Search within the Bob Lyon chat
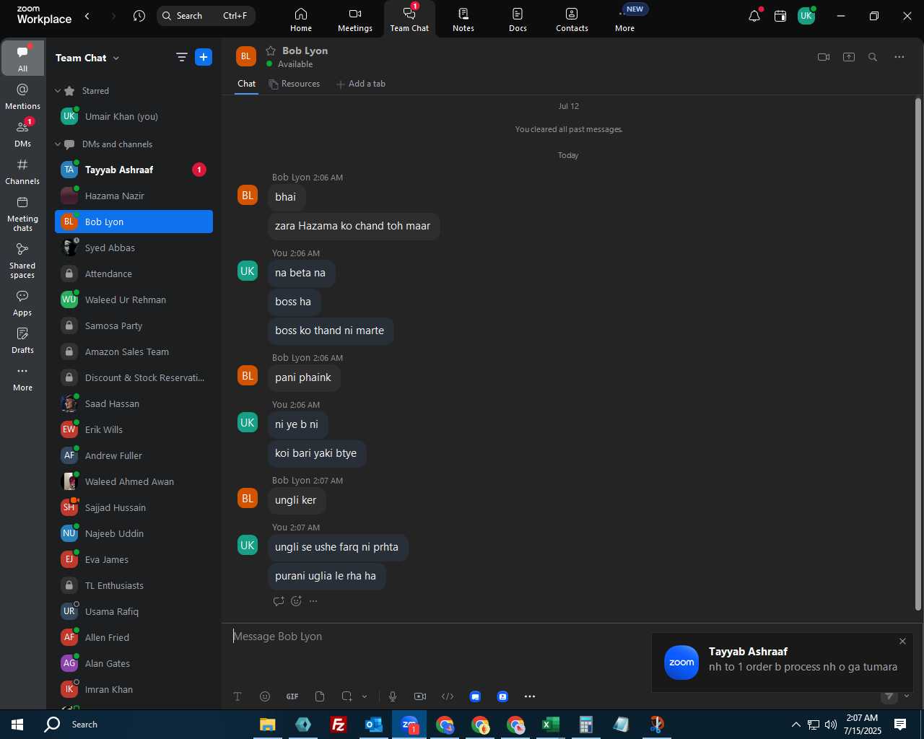The height and width of the screenshot is (739, 924). tap(873, 57)
